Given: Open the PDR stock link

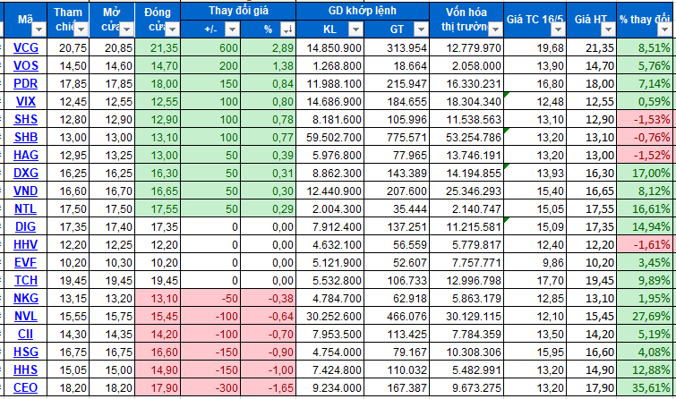Looking at the screenshot, I should tap(25, 83).
